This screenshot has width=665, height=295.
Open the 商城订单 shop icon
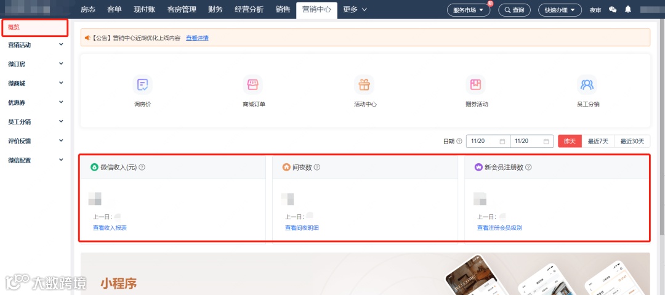253,84
